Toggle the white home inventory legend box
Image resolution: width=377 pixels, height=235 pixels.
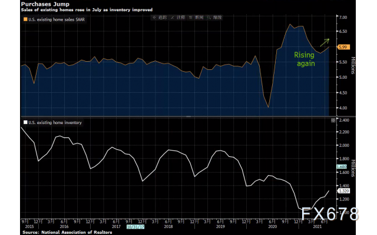click(x=24, y=122)
